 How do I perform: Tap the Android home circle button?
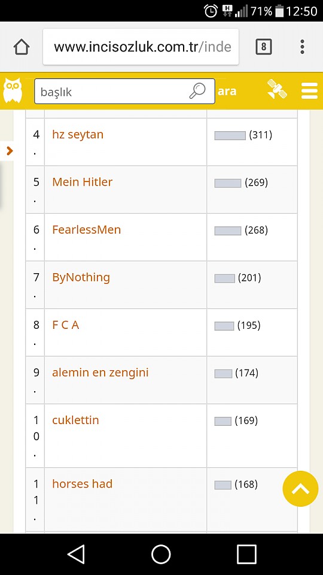(161, 553)
